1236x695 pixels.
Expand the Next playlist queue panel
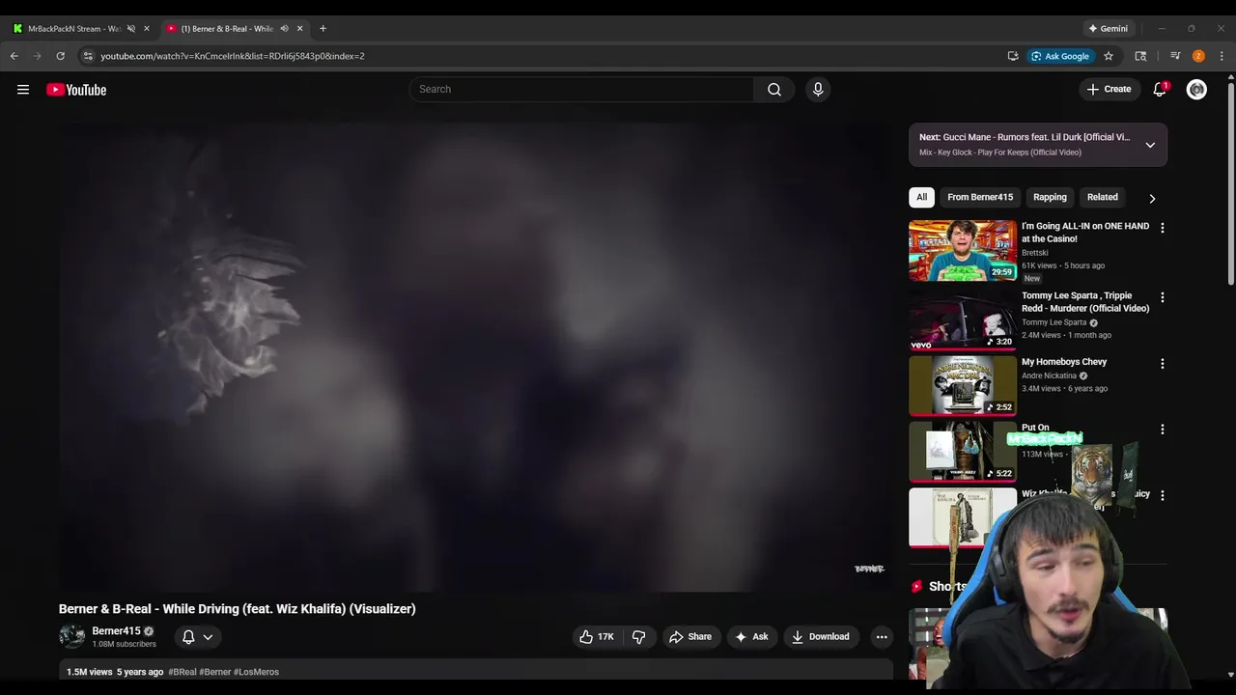(x=1150, y=145)
